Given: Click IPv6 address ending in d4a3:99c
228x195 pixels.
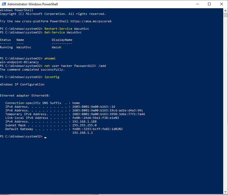Looking at the screenshot, I should click(108, 110).
